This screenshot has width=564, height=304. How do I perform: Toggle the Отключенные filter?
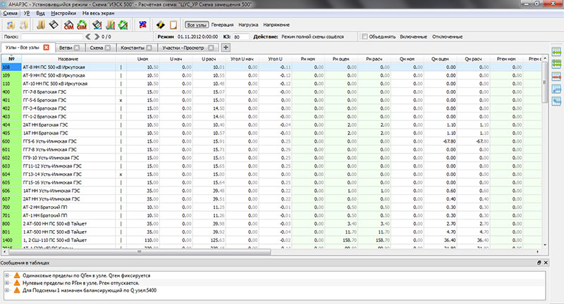coord(447,37)
